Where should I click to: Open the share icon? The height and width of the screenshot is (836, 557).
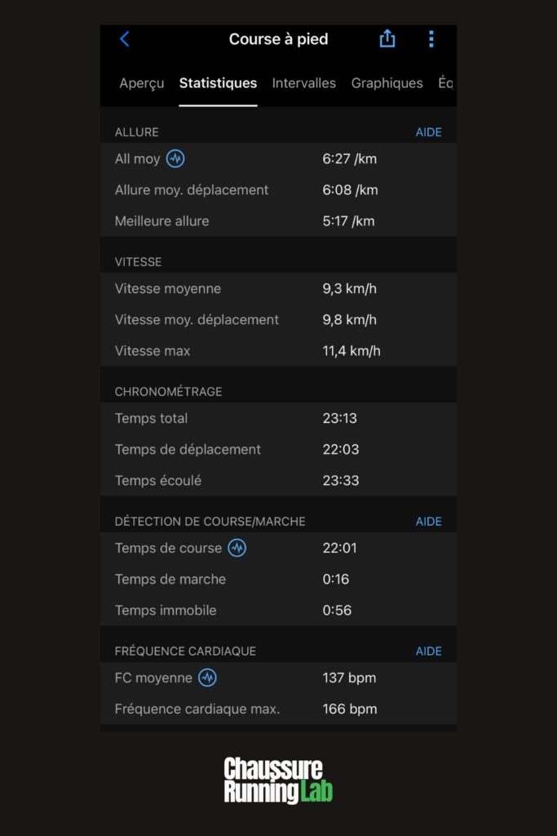point(387,39)
